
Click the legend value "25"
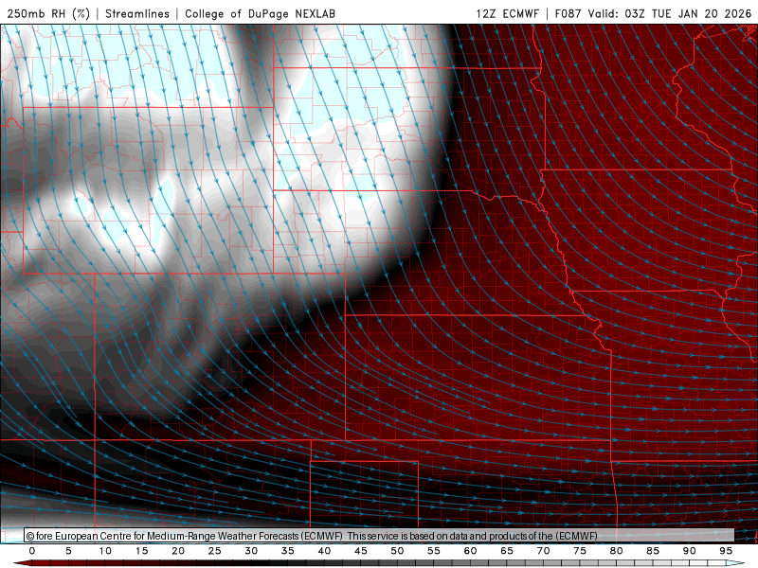(215, 551)
